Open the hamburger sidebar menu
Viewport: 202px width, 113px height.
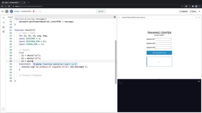(x=3, y=11)
